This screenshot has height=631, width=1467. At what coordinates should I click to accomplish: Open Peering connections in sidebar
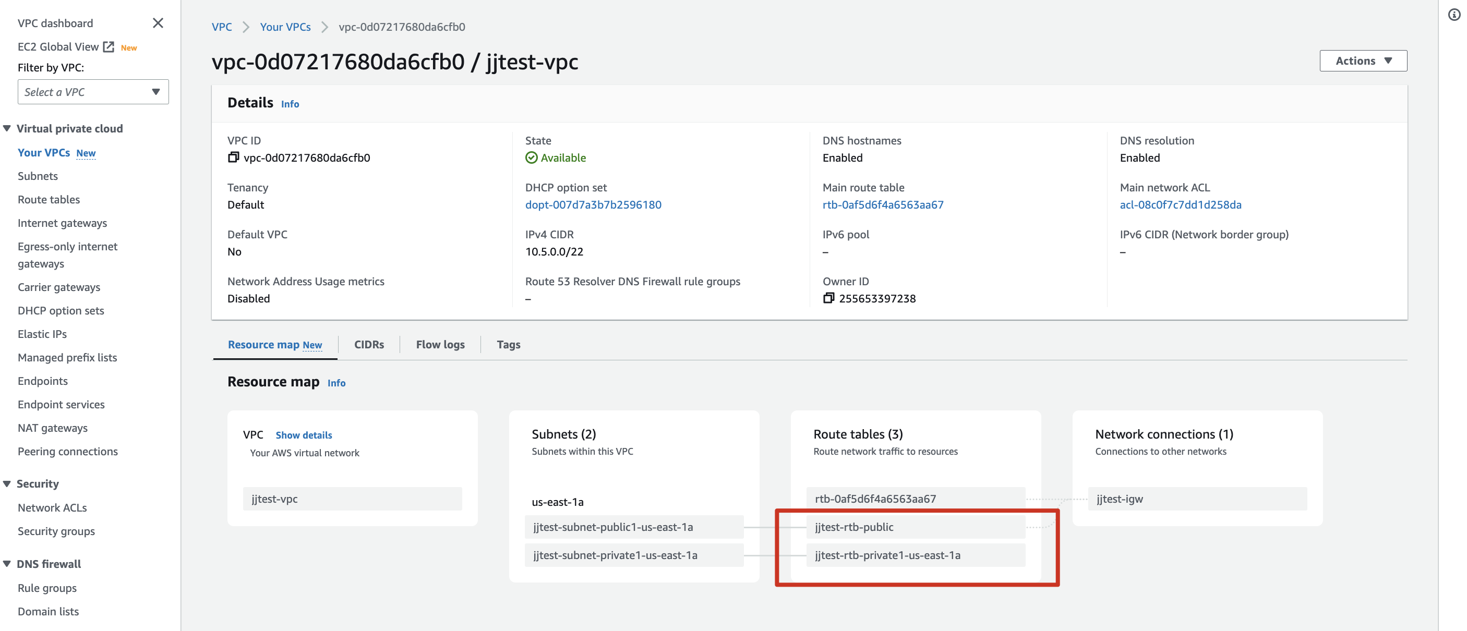click(x=68, y=451)
